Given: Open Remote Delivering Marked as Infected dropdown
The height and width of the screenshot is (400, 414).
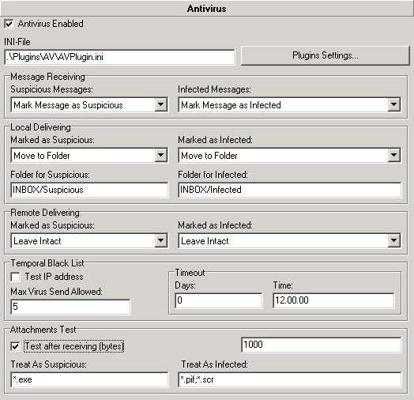Looking at the screenshot, I should coord(290,240).
